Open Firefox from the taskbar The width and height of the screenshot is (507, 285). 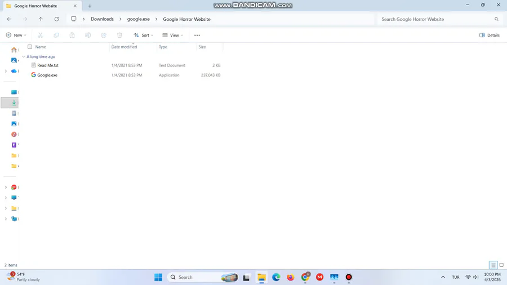click(291, 277)
